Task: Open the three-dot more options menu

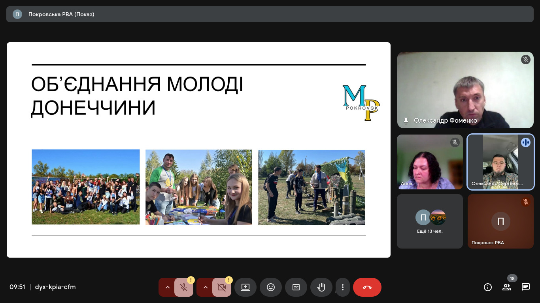Action: pos(343,287)
